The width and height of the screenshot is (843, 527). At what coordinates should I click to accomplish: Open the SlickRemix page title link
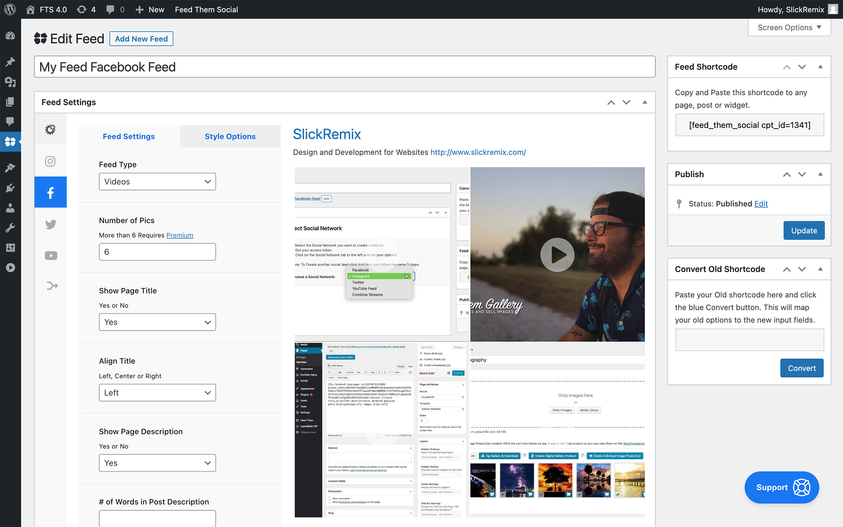[x=327, y=134]
